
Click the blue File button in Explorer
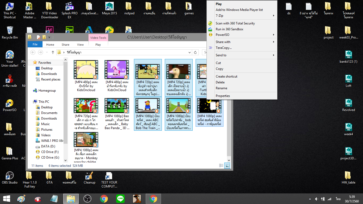pos(35,45)
